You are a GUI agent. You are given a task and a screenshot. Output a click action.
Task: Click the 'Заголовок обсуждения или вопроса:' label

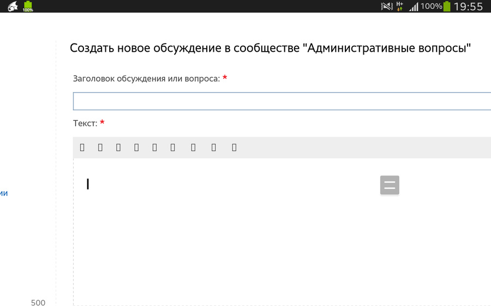[147, 78]
